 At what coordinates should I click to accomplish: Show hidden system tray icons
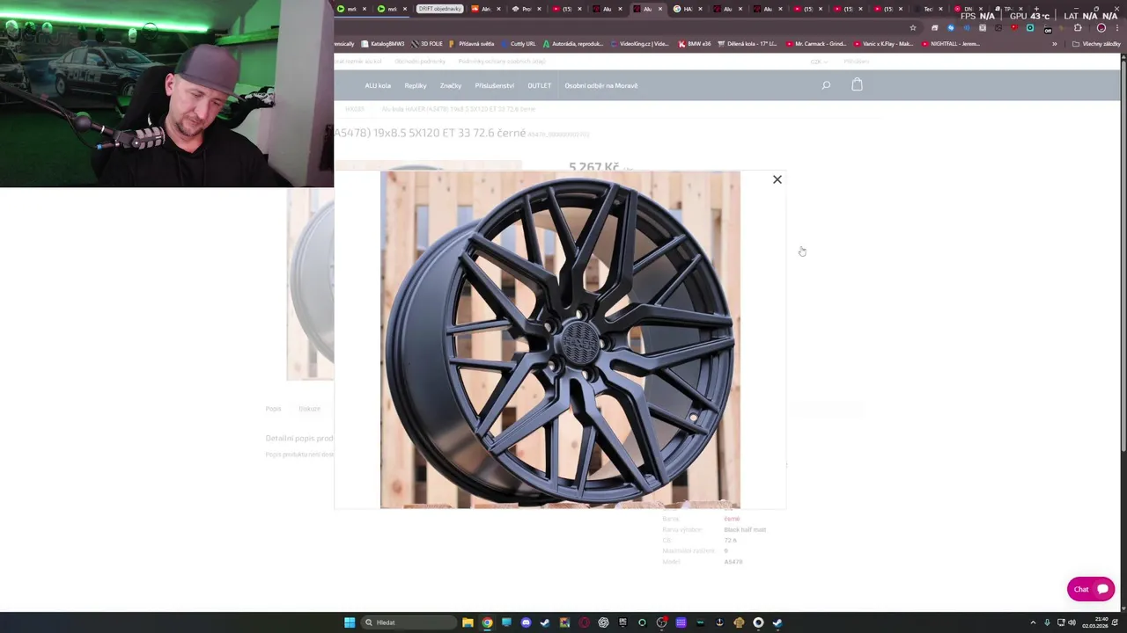tap(1034, 622)
